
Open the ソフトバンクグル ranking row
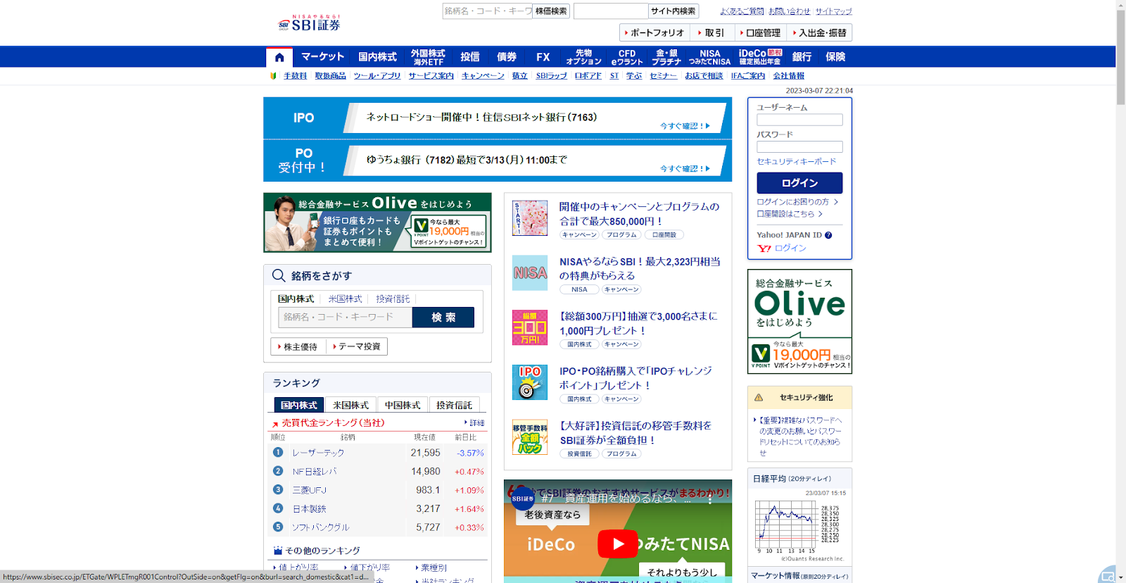(x=379, y=527)
